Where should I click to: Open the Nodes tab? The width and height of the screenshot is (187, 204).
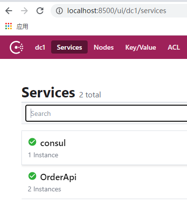[x=104, y=47]
